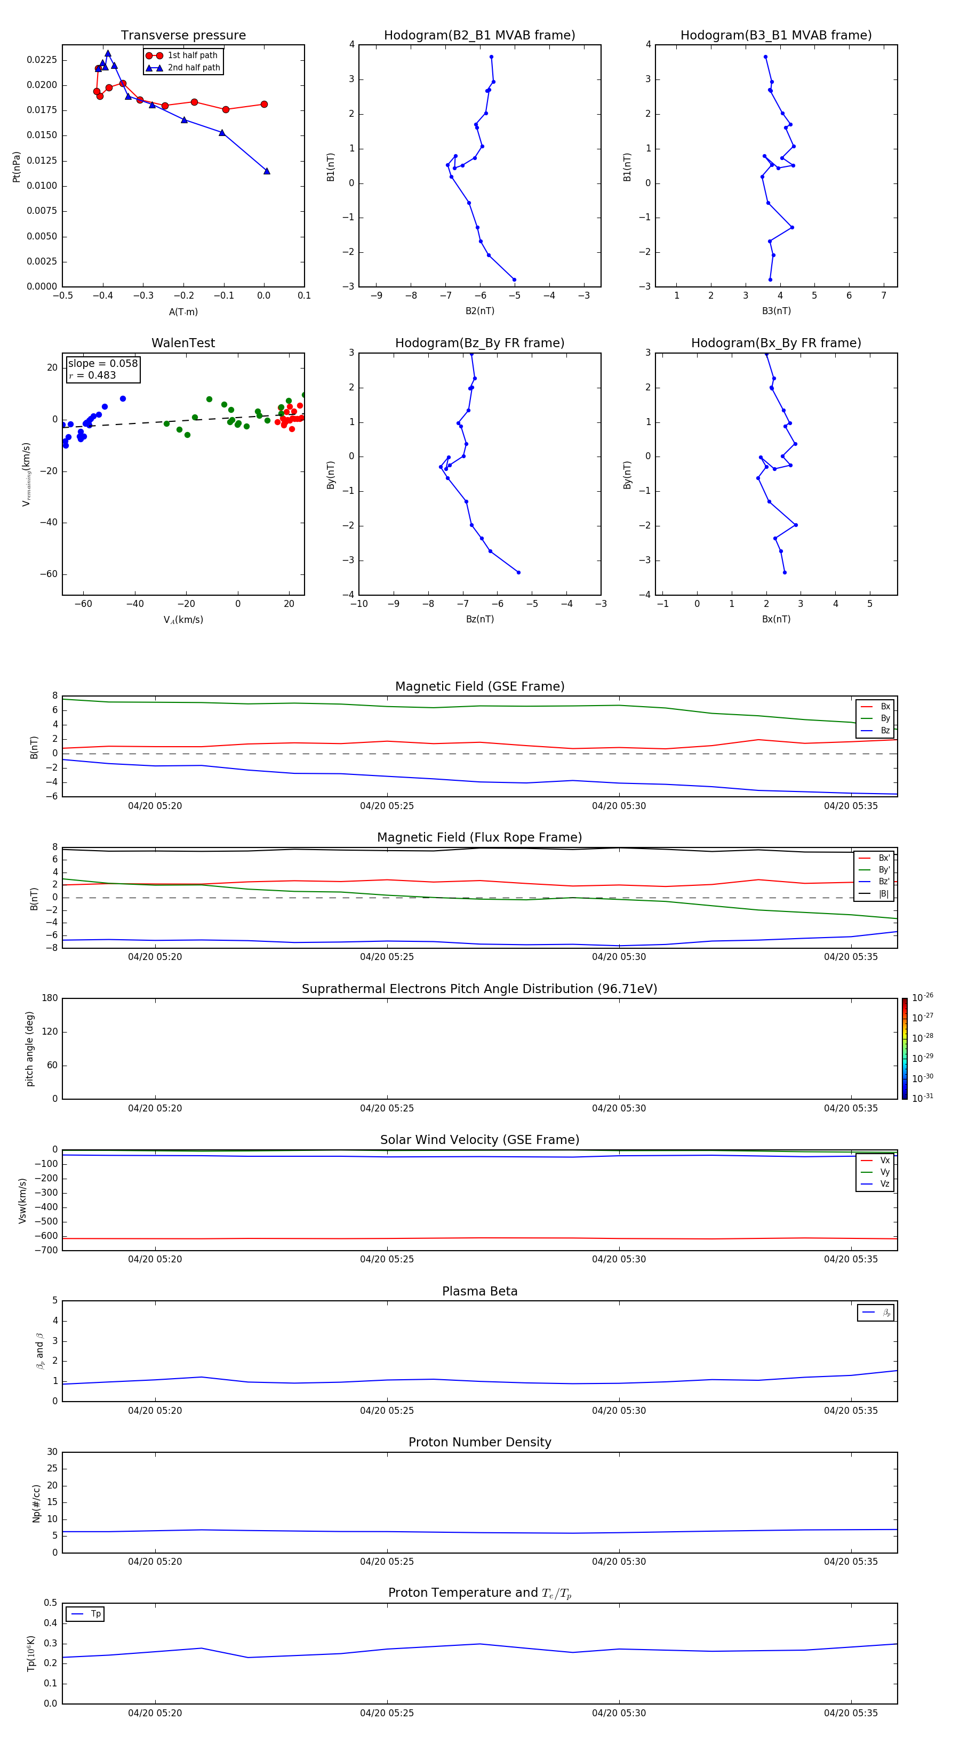The height and width of the screenshot is (1760, 960).
Task: Click the Vz legend entry in velocity plot
Action: [x=875, y=1184]
